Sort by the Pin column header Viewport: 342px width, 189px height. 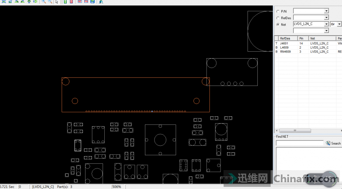click(303, 38)
